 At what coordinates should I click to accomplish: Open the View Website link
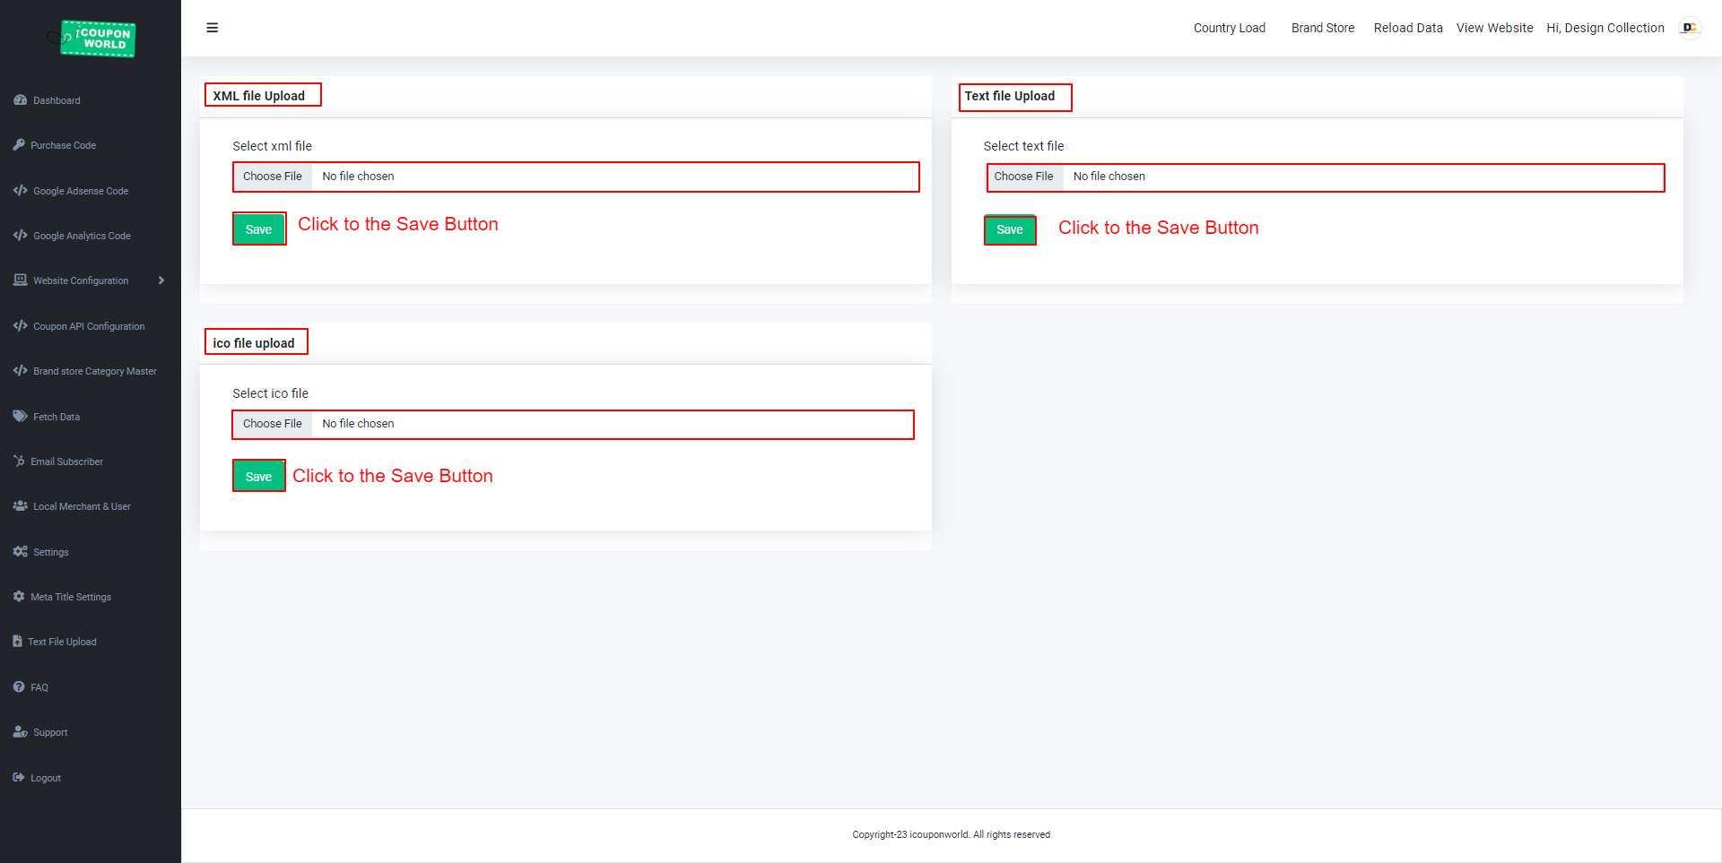(1494, 28)
